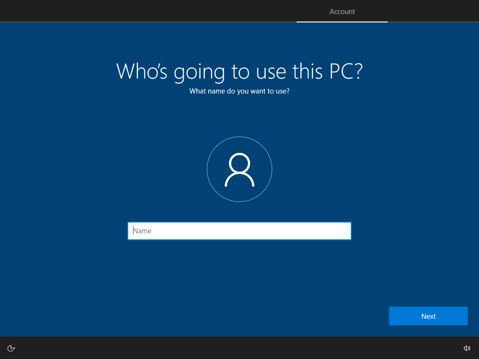Image resolution: width=479 pixels, height=359 pixels.
Task: Click the underline marker beneath Account
Action: (342, 21)
